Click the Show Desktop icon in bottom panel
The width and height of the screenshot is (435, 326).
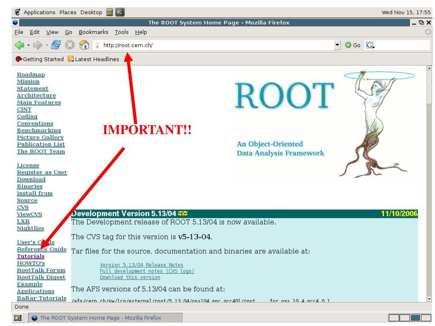[x=18, y=317]
